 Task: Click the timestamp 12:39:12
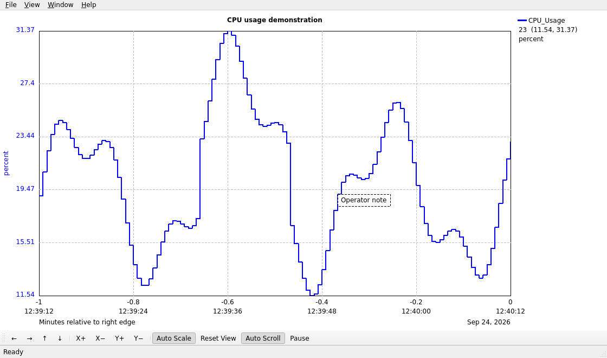(x=38, y=311)
